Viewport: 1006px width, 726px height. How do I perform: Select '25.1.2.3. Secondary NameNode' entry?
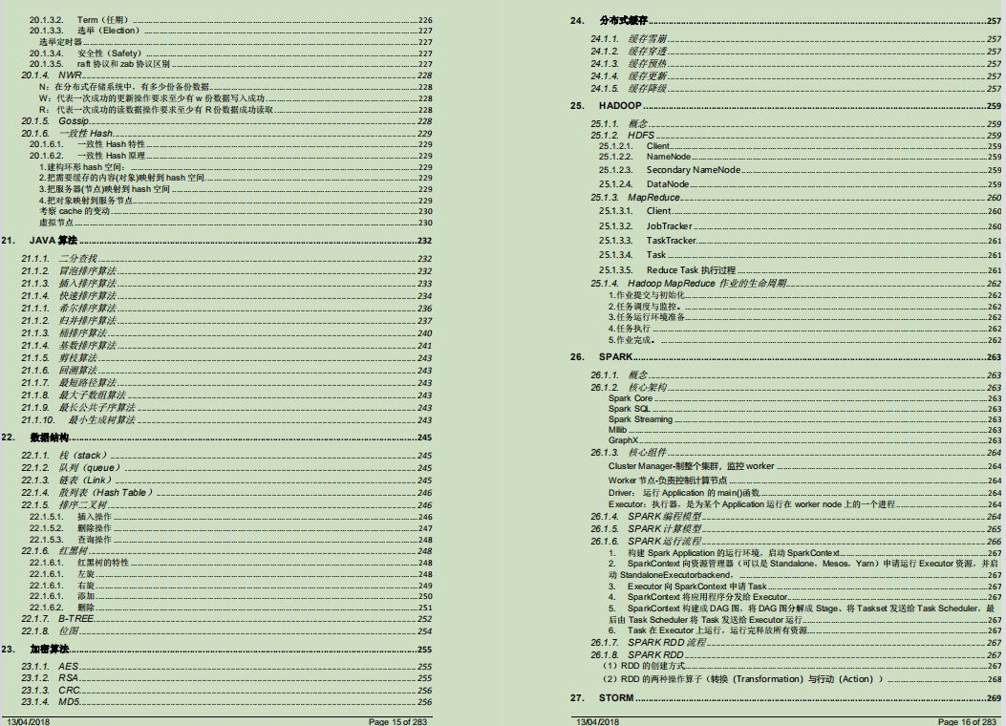pyautogui.click(x=800, y=170)
